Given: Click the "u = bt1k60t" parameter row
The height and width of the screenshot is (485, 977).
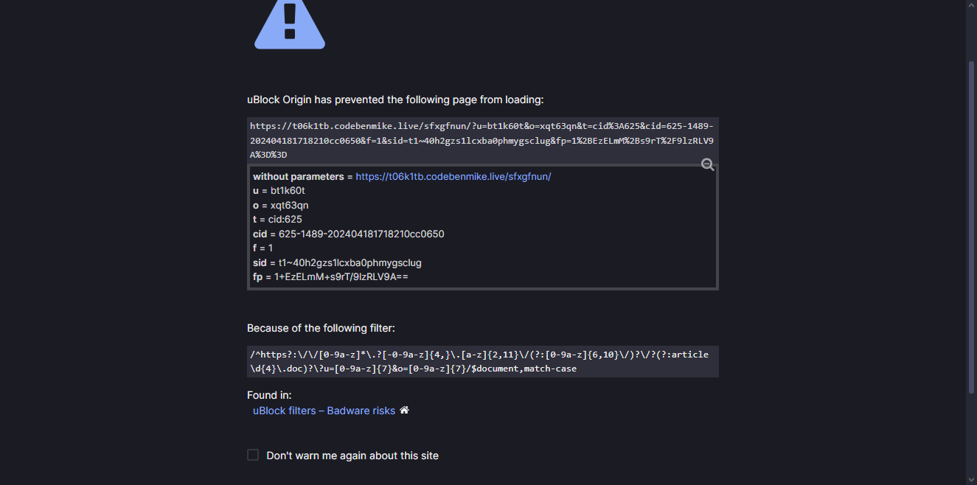Looking at the screenshot, I should point(279,191).
